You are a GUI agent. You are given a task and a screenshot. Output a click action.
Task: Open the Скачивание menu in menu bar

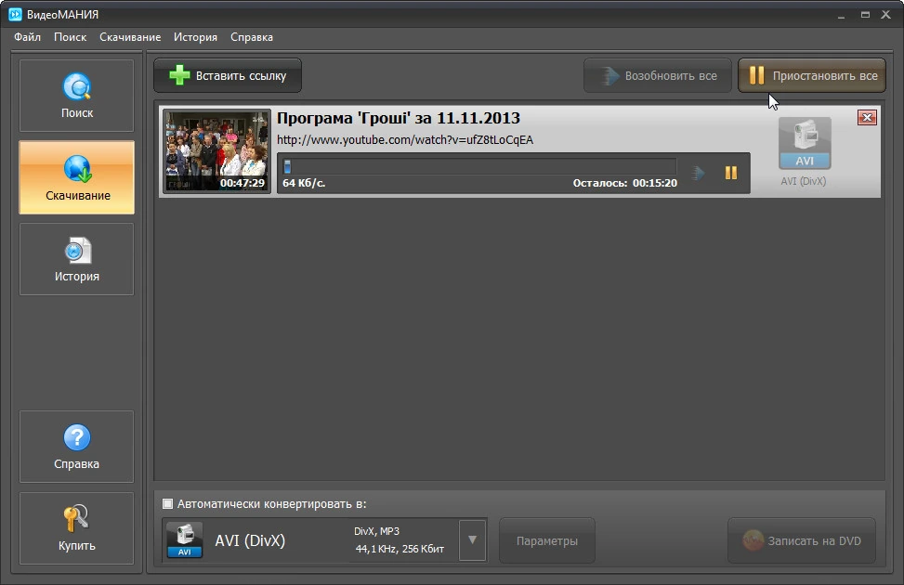130,37
